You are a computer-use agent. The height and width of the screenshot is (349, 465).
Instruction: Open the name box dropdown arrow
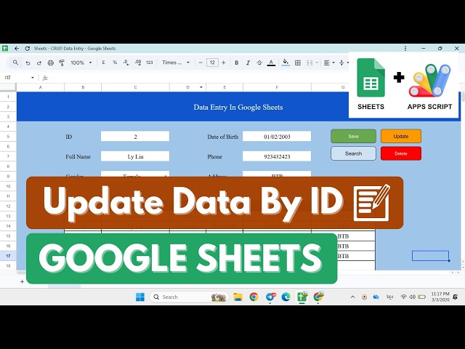[x=32, y=78]
